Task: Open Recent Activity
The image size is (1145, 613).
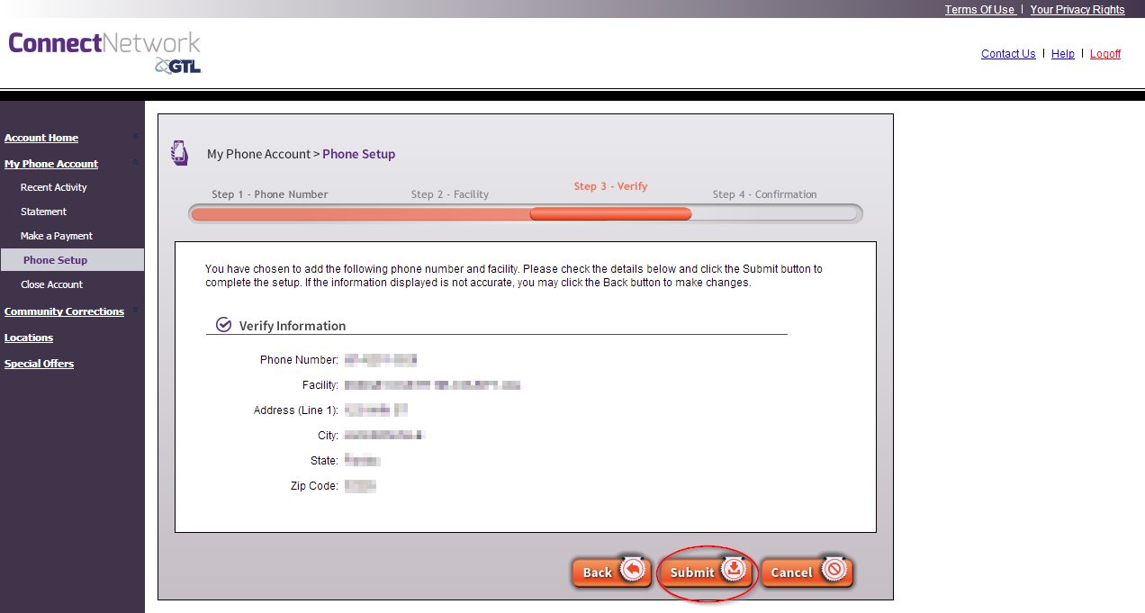Action: pyautogui.click(x=54, y=187)
